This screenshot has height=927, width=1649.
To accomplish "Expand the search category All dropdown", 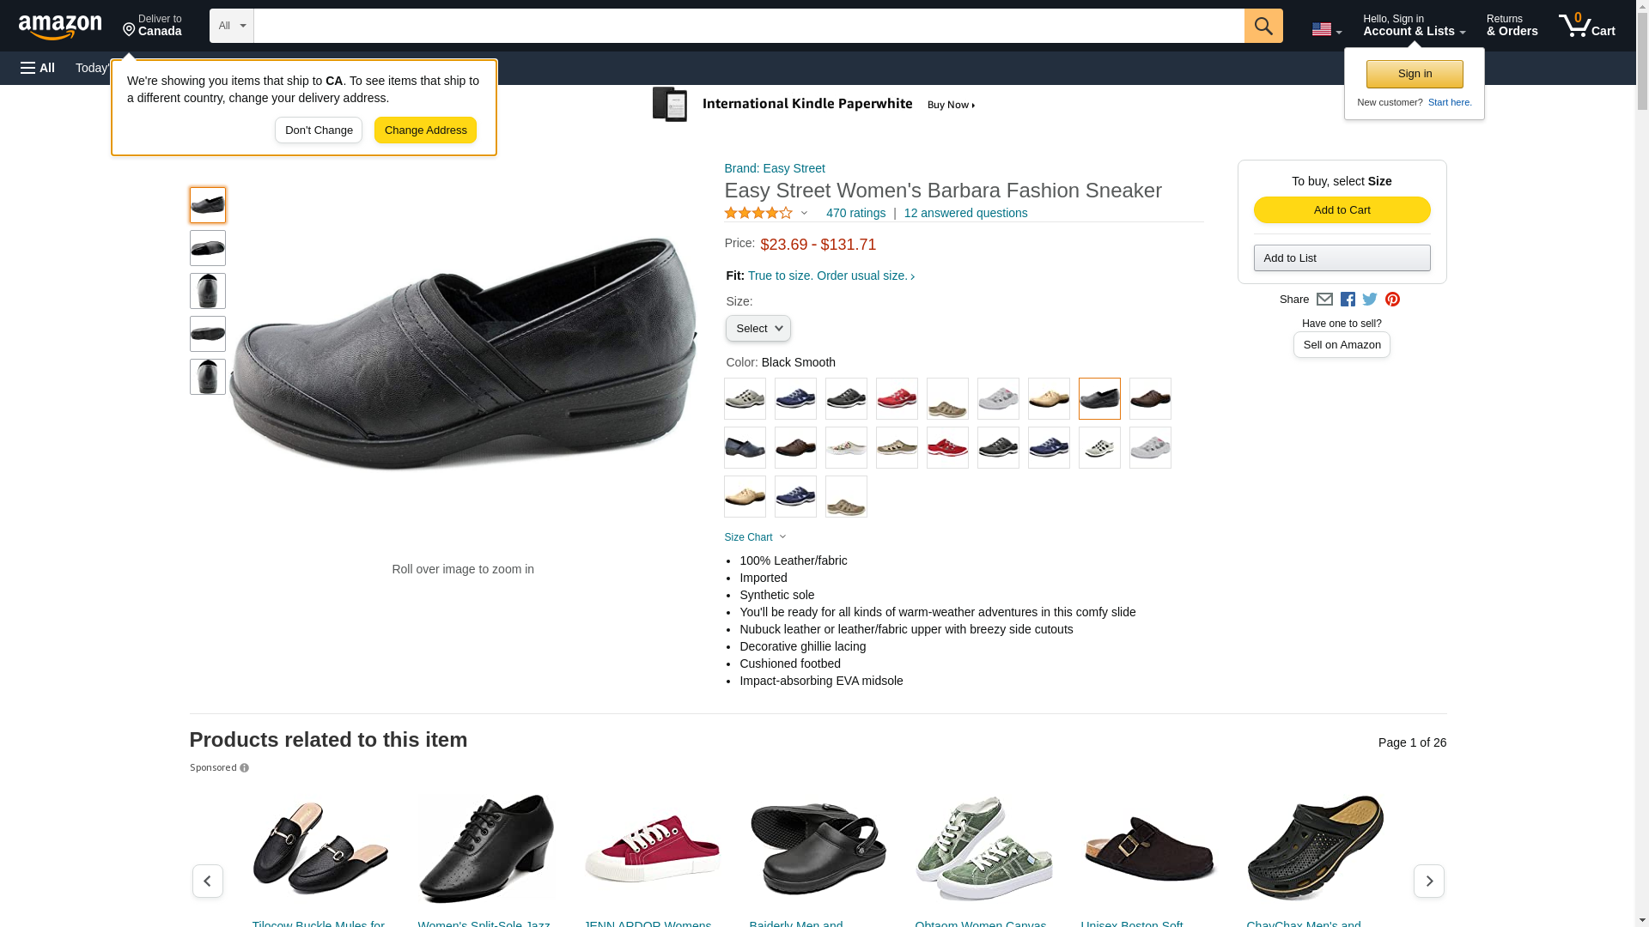I will 232,26.
